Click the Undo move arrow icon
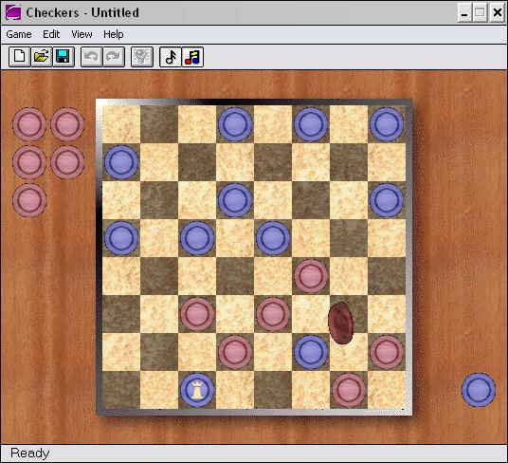Image resolution: width=508 pixels, height=463 pixels. pos(91,57)
